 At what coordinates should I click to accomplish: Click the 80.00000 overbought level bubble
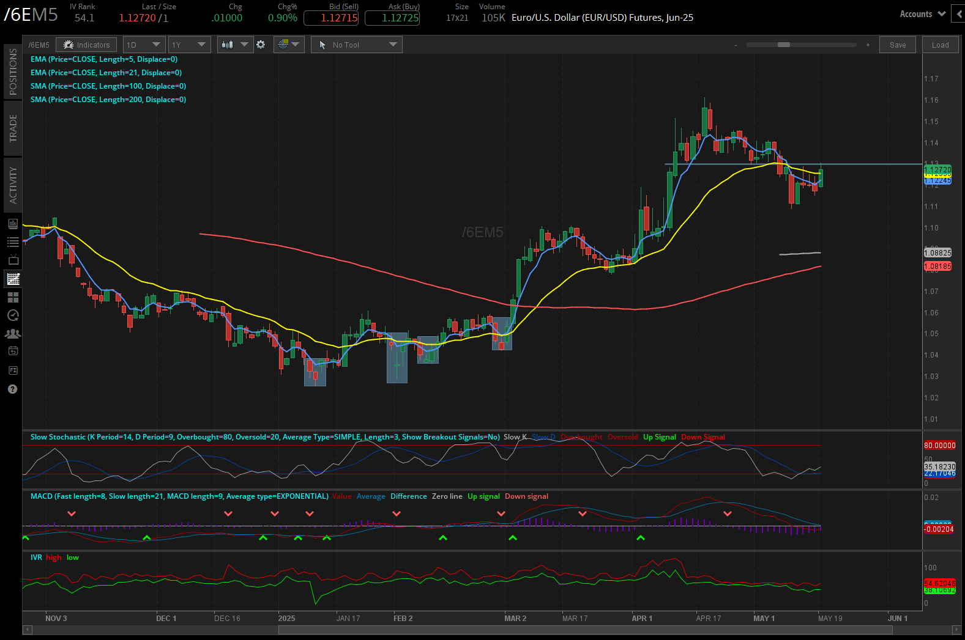[939, 445]
